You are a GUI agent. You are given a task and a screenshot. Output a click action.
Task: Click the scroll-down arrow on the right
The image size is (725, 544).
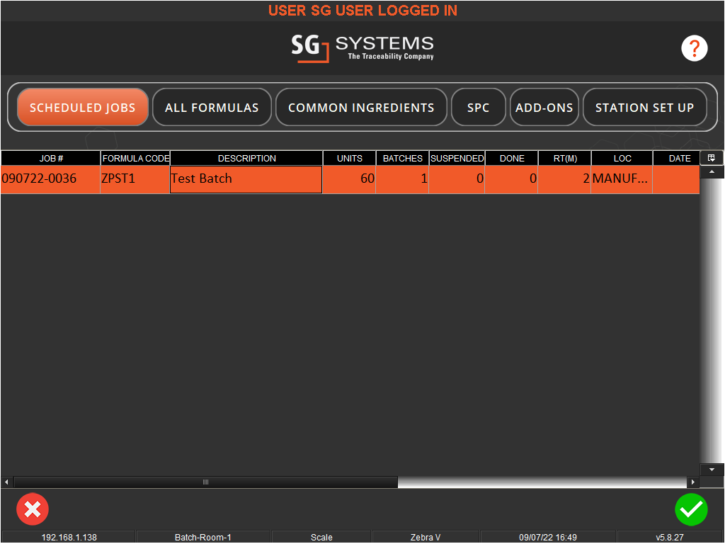[712, 469]
